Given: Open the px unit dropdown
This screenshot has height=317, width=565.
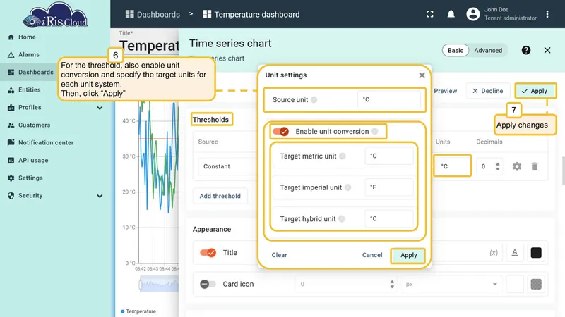Looking at the screenshot, I should [451, 284].
